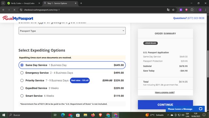Viewport: 209px width, 118px height.
Task: Click the ESP LAA language indicator
Action: pyautogui.click(x=187, y=115)
